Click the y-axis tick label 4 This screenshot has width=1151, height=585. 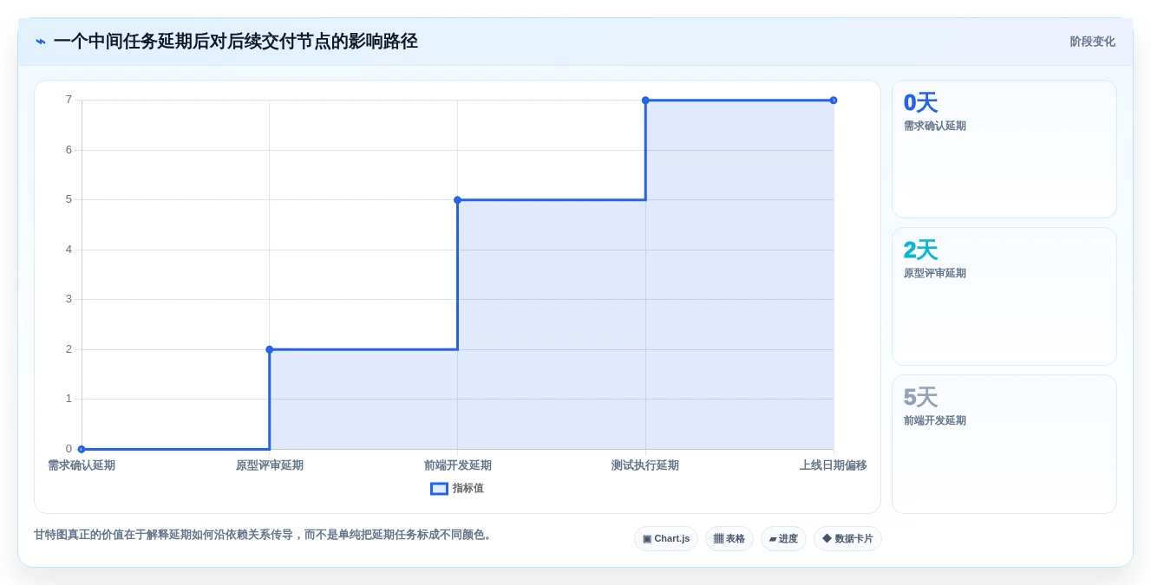tap(69, 250)
